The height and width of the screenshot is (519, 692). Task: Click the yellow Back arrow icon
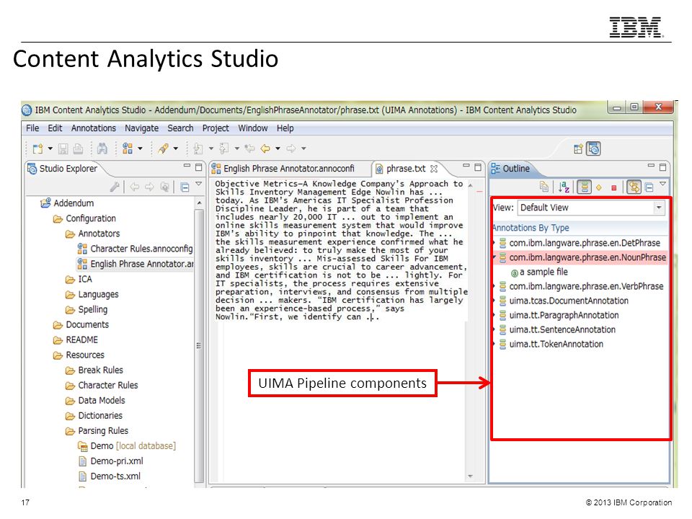tap(265, 148)
